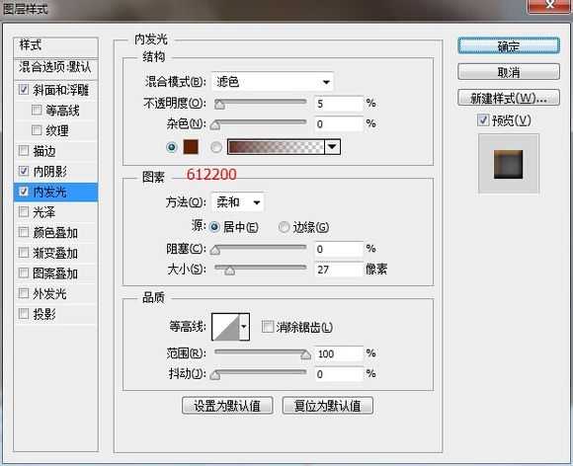Select the gradient radio button
Screen dimensions: 573x466
click(216, 147)
